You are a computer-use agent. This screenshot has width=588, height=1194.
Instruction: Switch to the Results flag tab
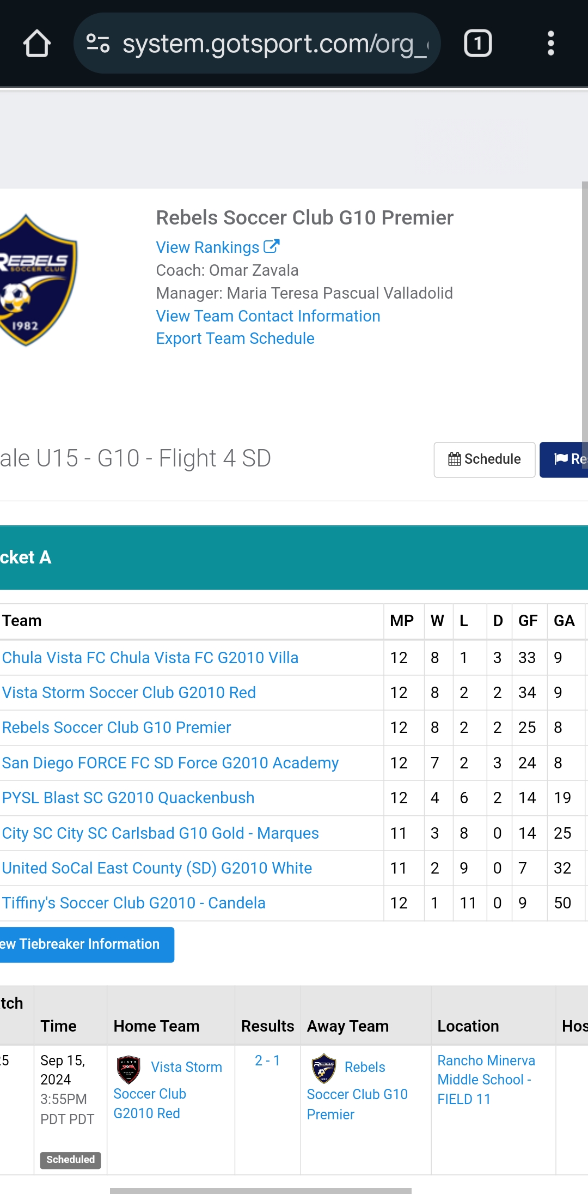tap(566, 459)
